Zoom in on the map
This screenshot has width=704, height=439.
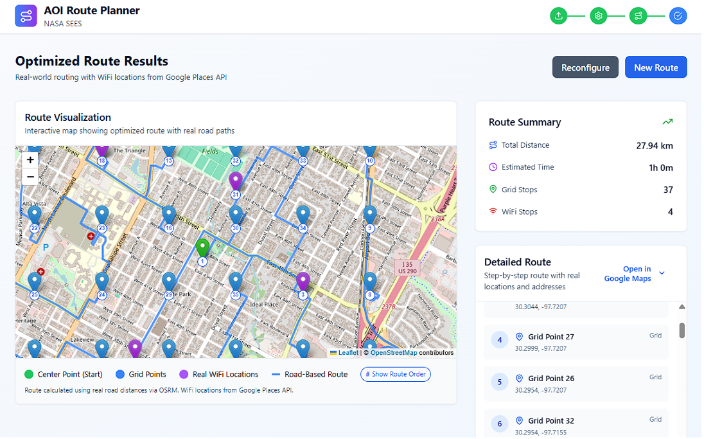point(30,160)
